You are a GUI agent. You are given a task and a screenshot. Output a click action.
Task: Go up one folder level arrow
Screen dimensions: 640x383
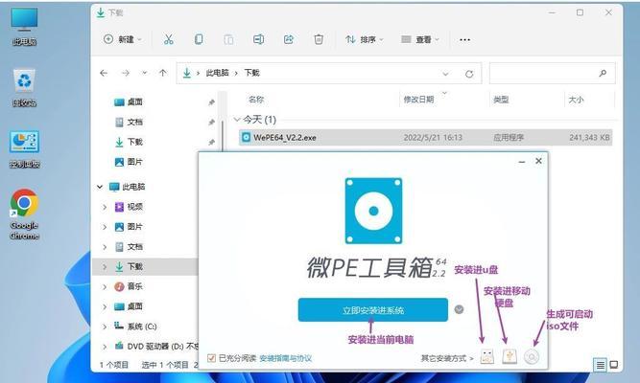pos(163,73)
